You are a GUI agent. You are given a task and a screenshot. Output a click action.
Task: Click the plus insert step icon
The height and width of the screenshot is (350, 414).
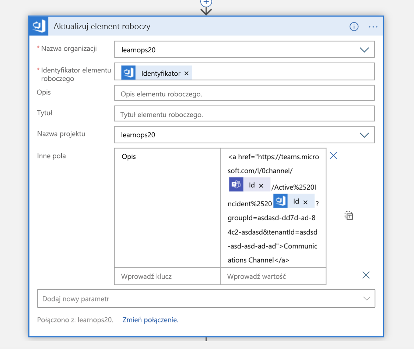(206, 3)
